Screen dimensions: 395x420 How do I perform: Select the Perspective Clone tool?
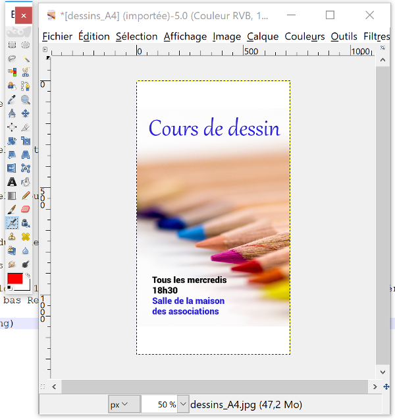12,251
